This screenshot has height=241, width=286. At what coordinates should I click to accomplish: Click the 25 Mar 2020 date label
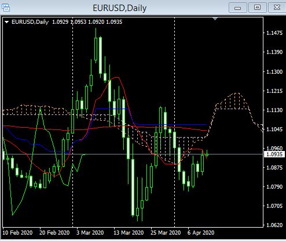[x=166, y=232]
